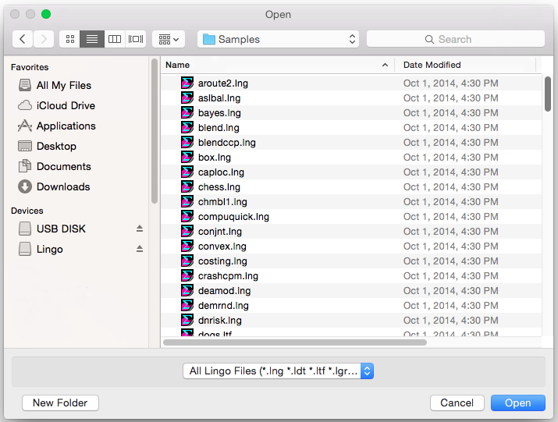
Task: Click the bayes.lng file icon
Action: [187, 113]
